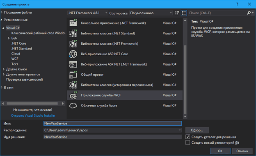Select WCF category in tree
Screen dimensions: 256x156
[15, 59]
